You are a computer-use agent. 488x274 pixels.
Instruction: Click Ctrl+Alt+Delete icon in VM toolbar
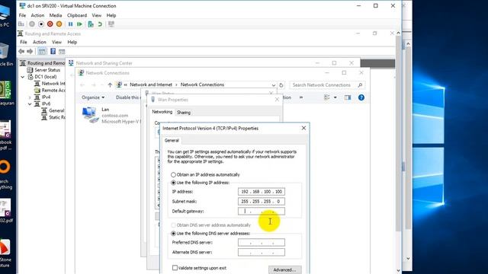tap(21, 24)
